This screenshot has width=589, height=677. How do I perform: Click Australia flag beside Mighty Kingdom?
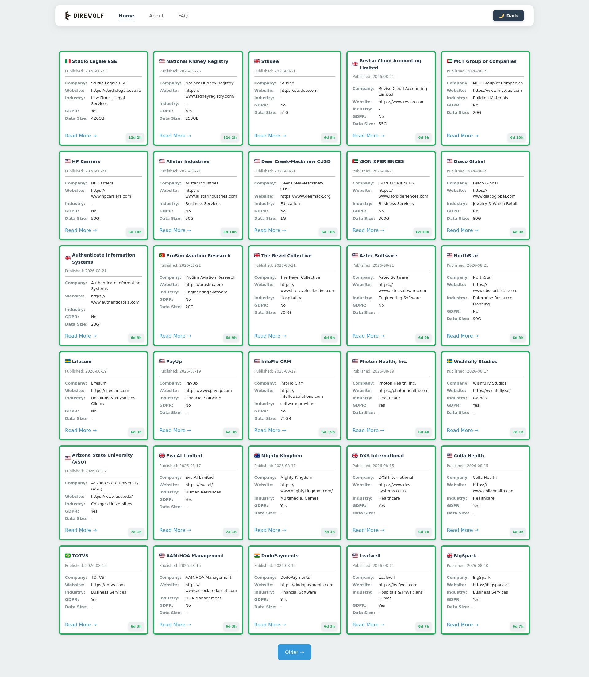257,456
